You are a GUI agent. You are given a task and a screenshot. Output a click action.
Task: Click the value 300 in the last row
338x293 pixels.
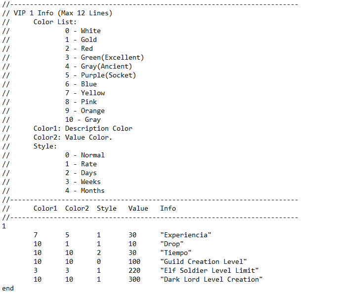click(134, 279)
